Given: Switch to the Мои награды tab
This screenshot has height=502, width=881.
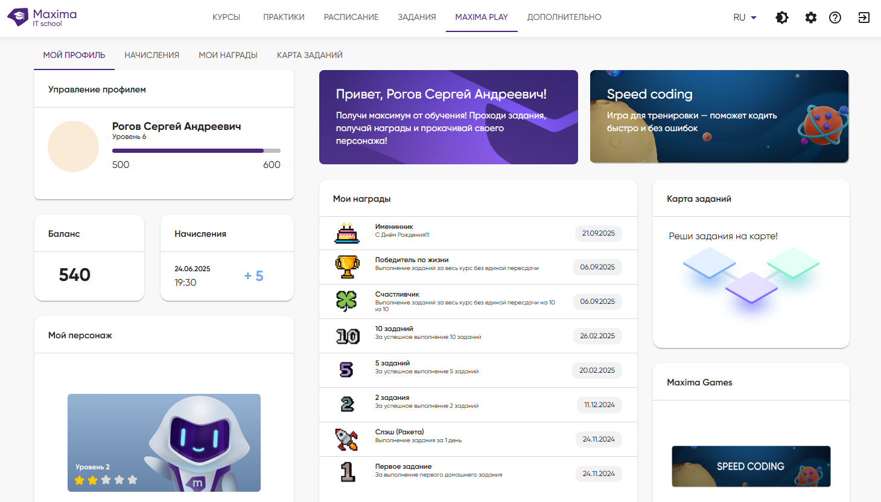Looking at the screenshot, I should 228,55.
